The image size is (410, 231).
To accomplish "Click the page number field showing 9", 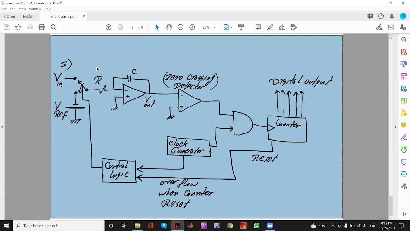I will 132,27.
